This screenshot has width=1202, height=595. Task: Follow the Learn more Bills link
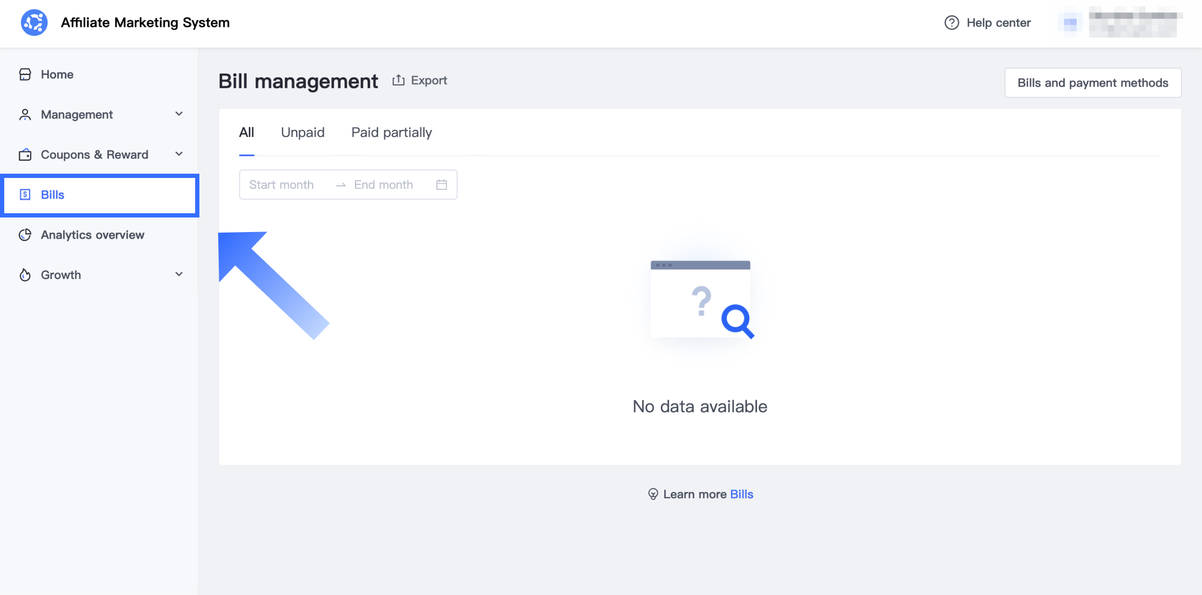point(741,494)
